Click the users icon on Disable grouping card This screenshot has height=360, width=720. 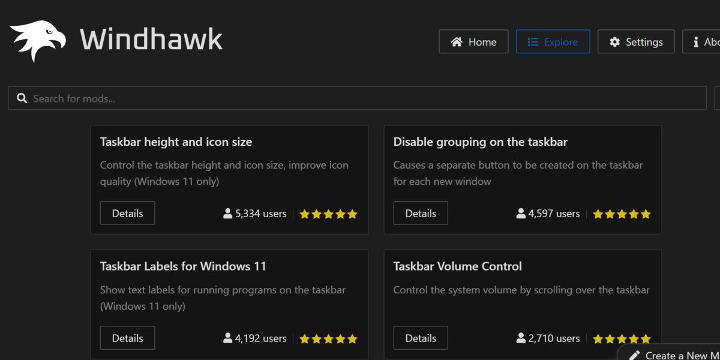(519, 213)
